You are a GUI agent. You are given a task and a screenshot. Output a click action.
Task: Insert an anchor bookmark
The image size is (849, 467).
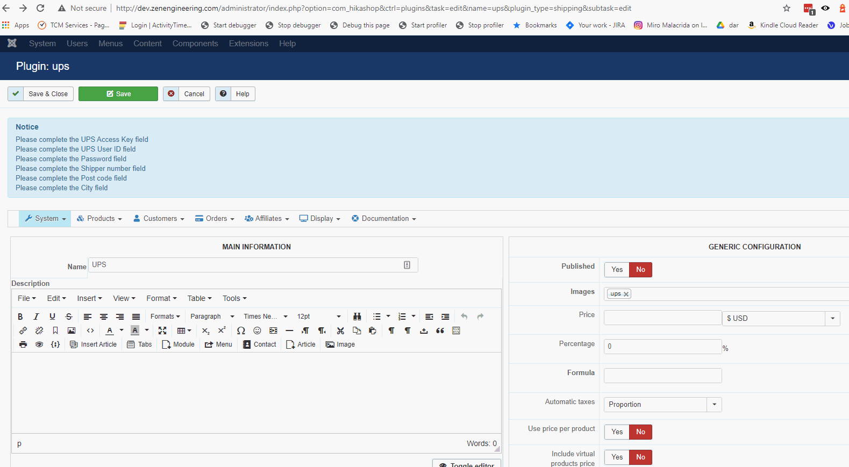coord(55,331)
